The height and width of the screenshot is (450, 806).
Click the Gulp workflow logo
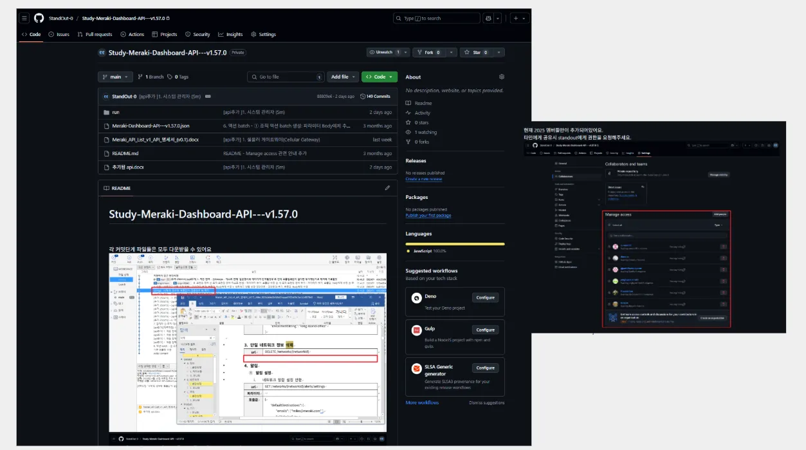(x=417, y=330)
